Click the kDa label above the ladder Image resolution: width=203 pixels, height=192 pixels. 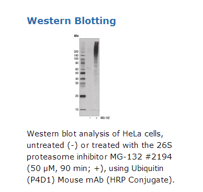click(x=76, y=36)
